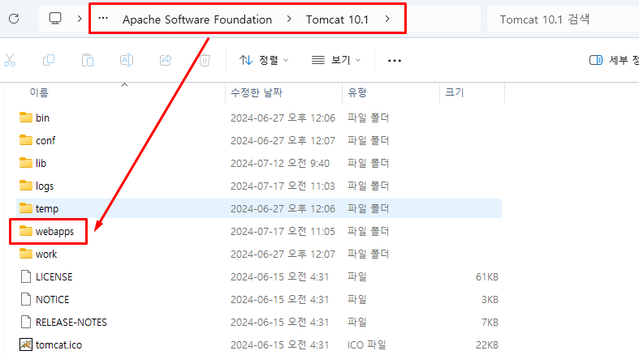Open the hidden path ellipsis in address bar
This screenshot has width=639, height=355.
(x=103, y=19)
